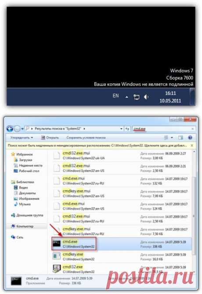This screenshot has width=202, height=294.
Task: Click the Show desktop strip beside the clock
Action: (192, 97)
